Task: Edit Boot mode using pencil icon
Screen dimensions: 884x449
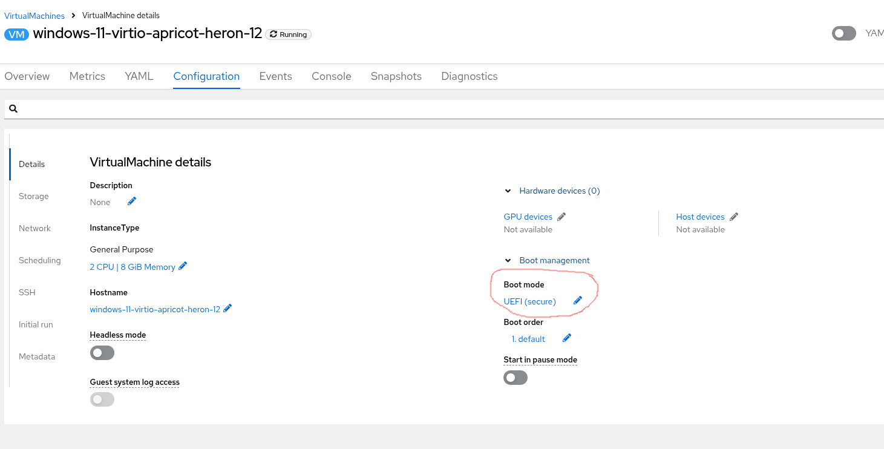Action: [x=578, y=301]
